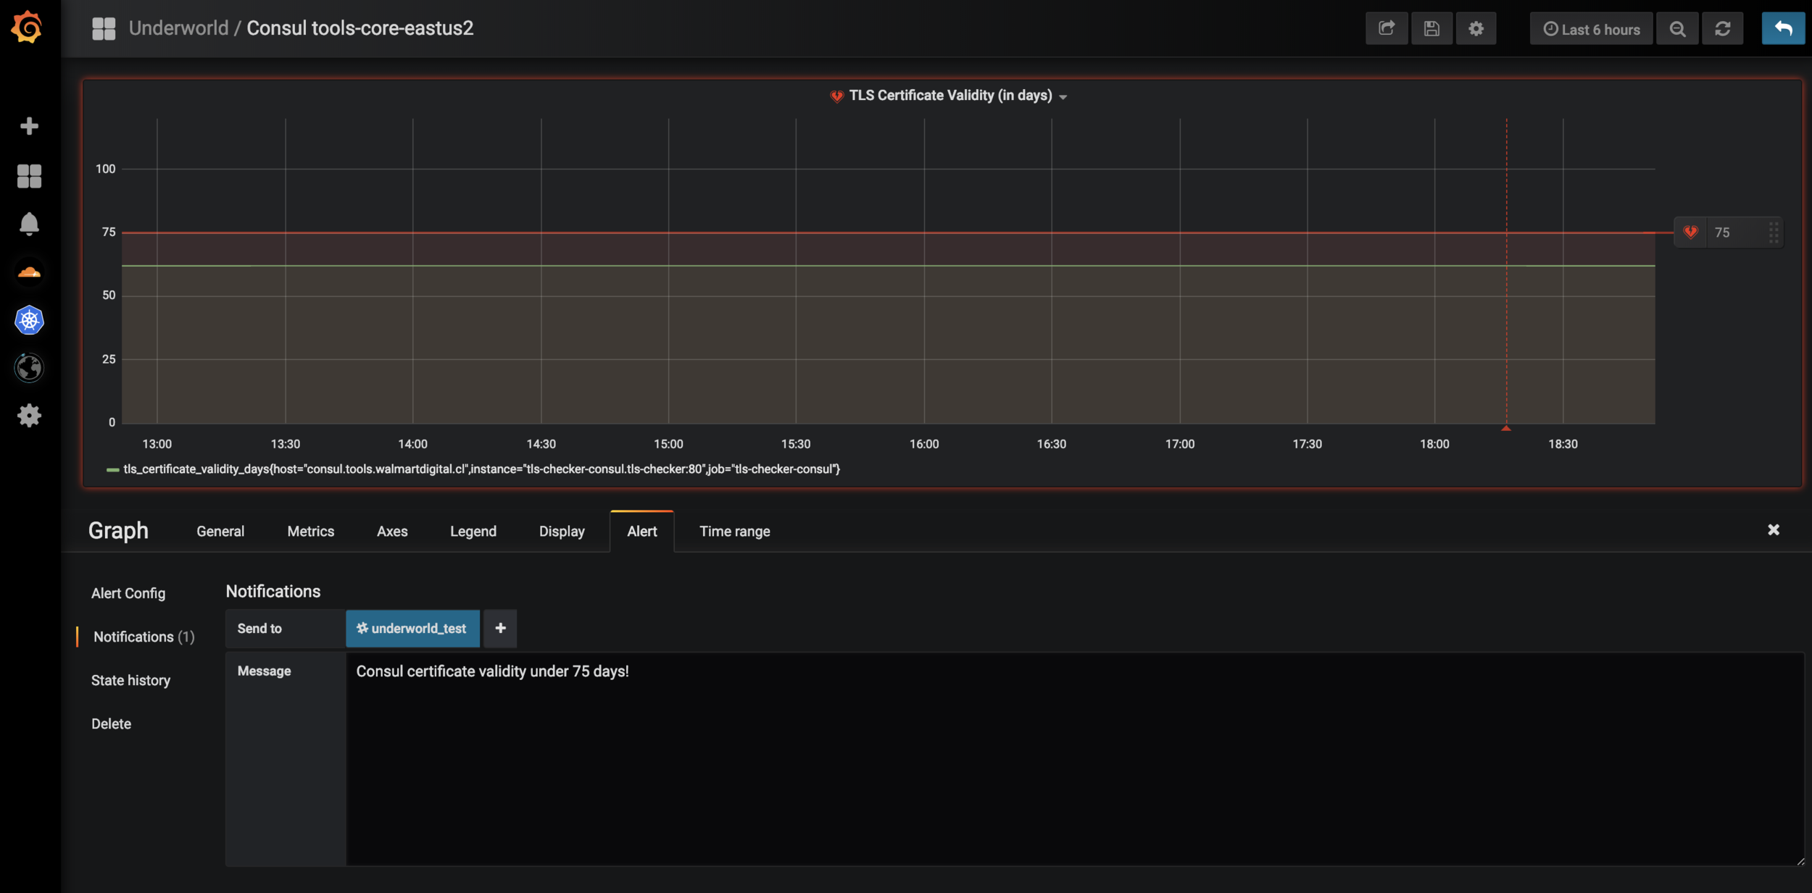1812x893 pixels.
Task: Open the Kubernetes app icon in sidebar
Action: (x=29, y=320)
